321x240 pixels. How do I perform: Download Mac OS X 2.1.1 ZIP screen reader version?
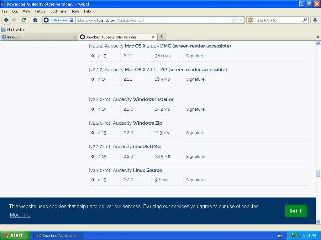158,70
